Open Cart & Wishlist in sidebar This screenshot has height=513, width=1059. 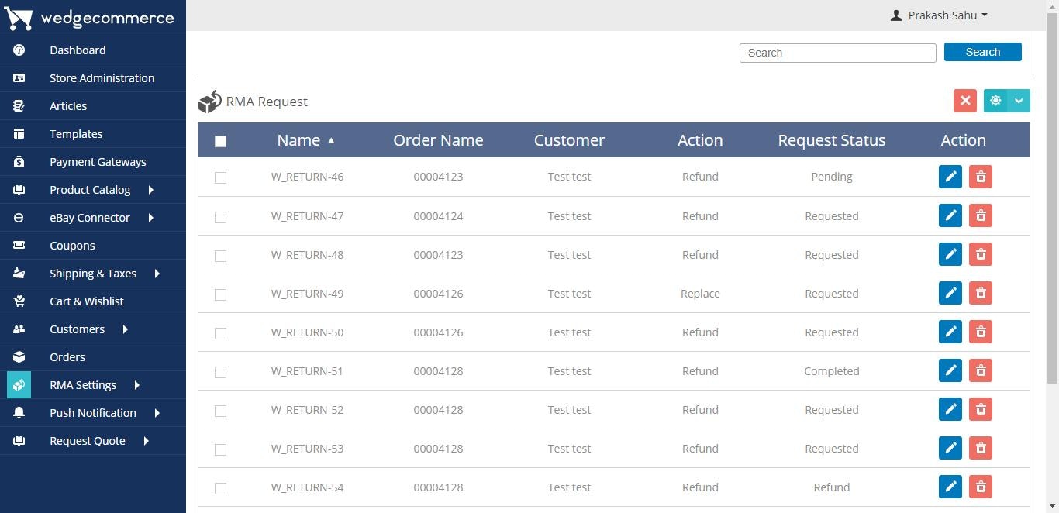tap(87, 301)
